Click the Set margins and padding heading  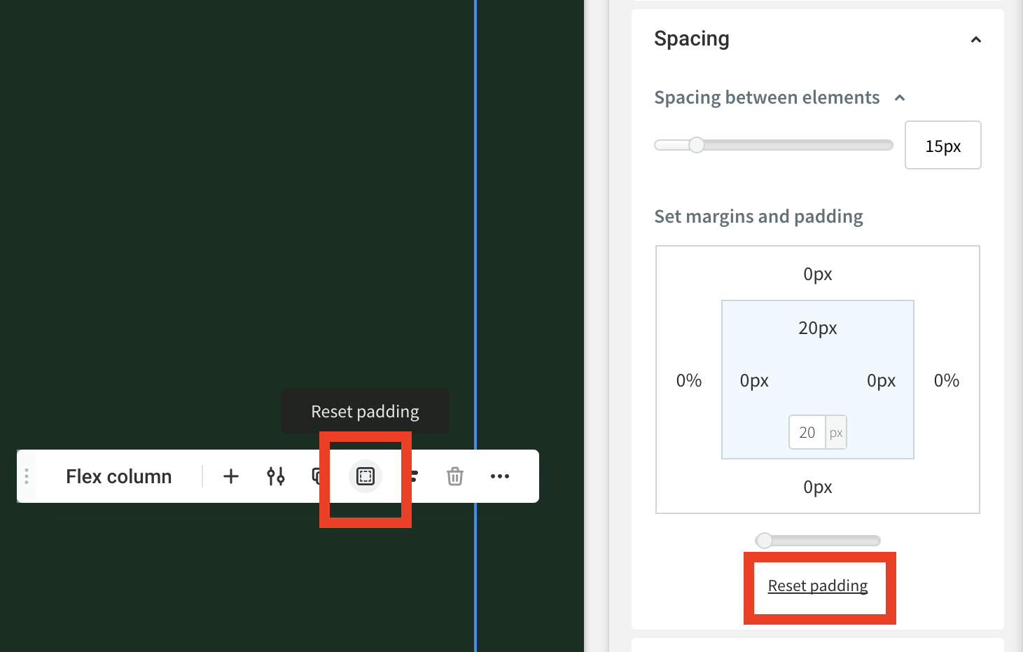tap(758, 216)
